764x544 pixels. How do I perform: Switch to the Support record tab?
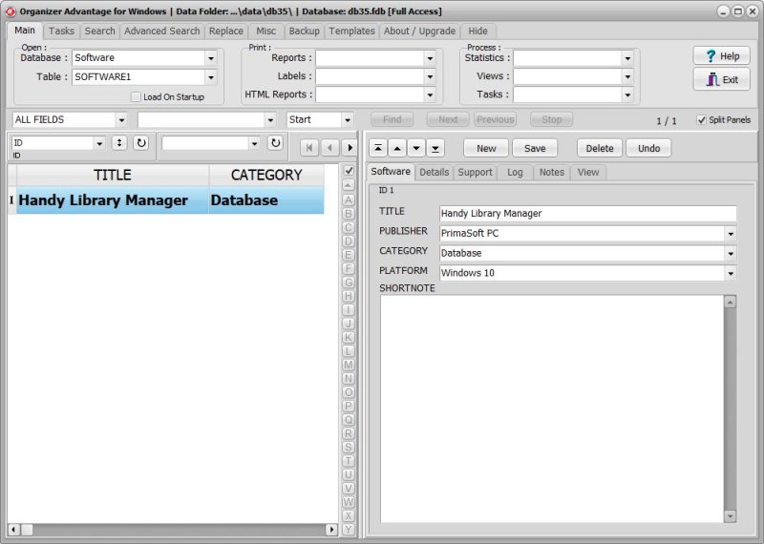[x=475, y=173]
